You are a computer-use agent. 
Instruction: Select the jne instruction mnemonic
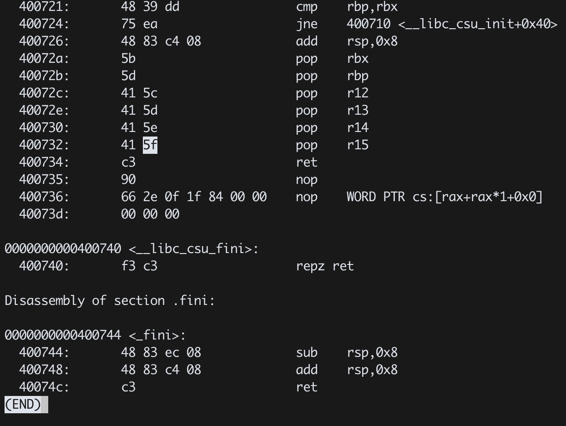click(x=307, y=24)
